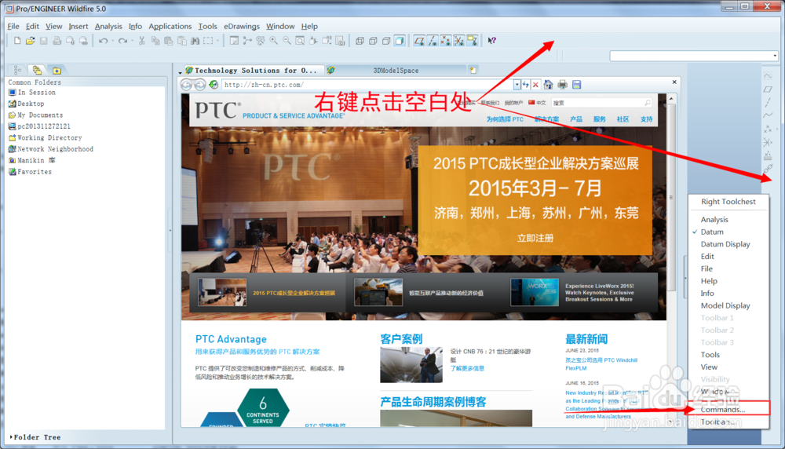785x449 pixels.
Task: Select Network Neighborhood folder
Action: [50, 149]
